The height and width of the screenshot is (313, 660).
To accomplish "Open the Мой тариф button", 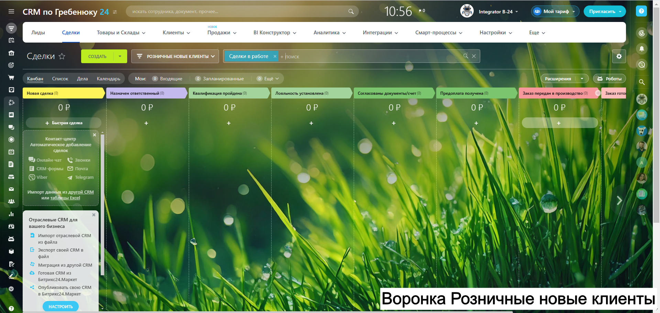I will pyautogui.click(x=555, y=11).
